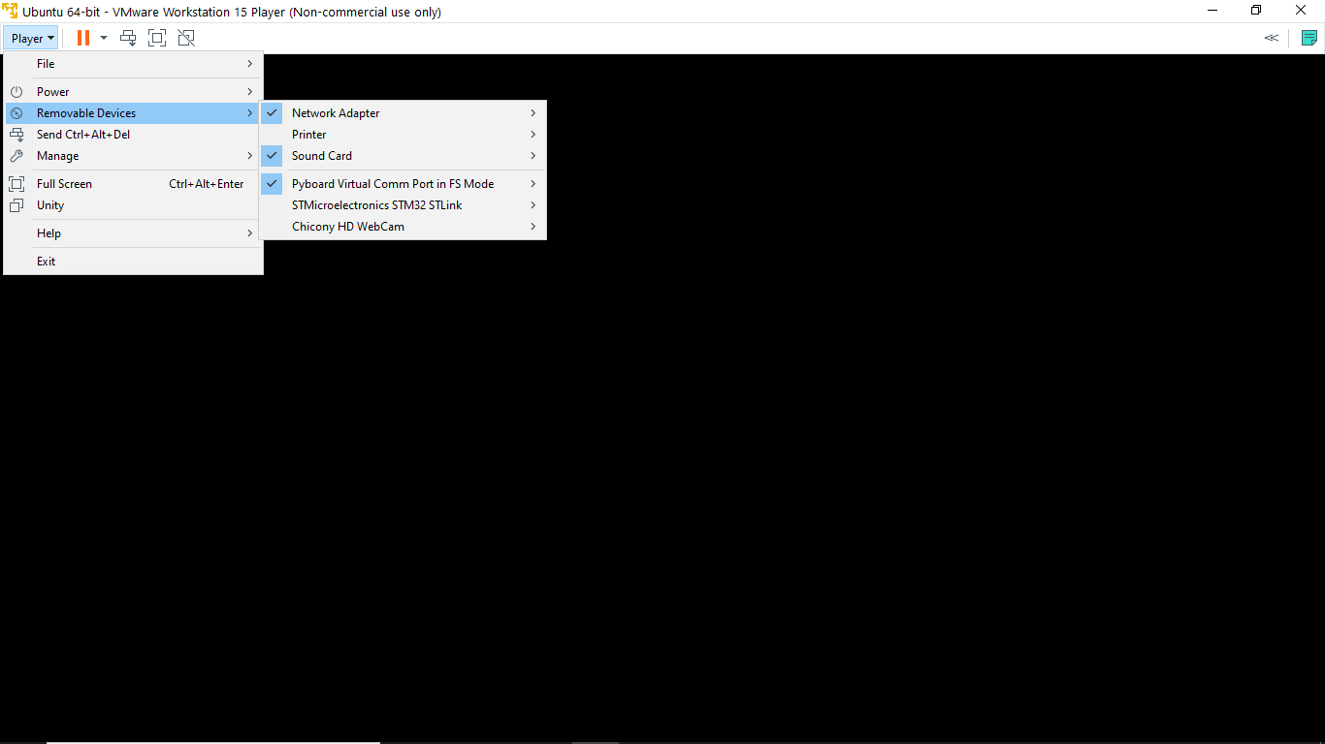Open the Power submenu
The width and height of the screenshot is (1325, 744).
click(134, 92)
